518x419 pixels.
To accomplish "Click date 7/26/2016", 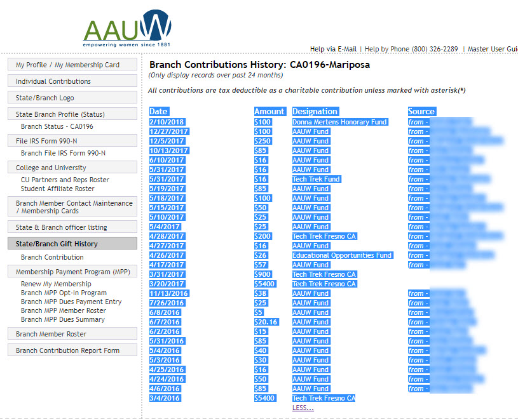I will pyautogui.click(x=167, y=303).
